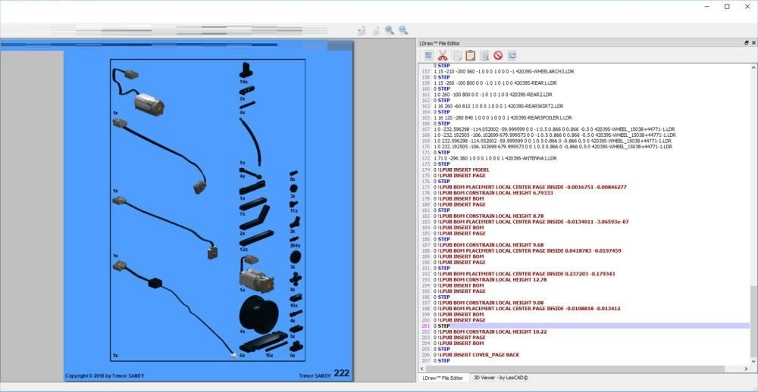Float the LDraw File Editor panel
The image size is (758, 392).
point(747,43)
